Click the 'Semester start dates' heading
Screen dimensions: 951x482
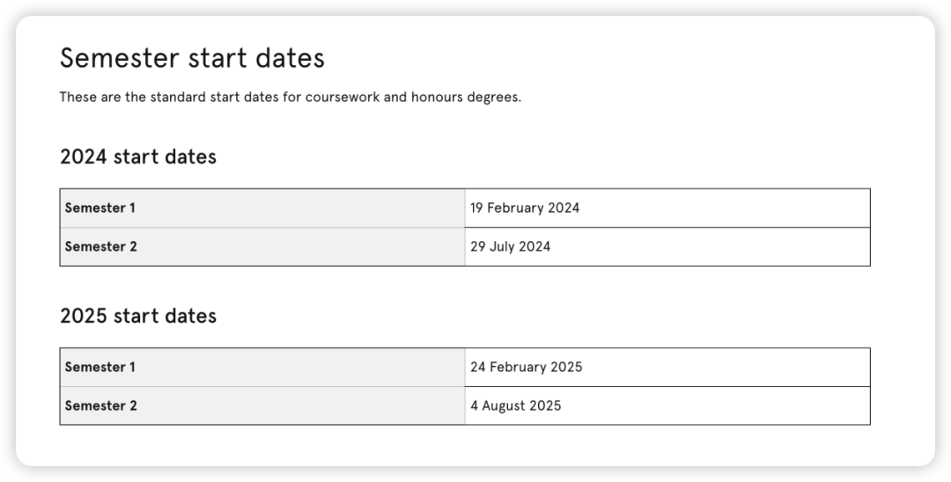pos(192,58)
